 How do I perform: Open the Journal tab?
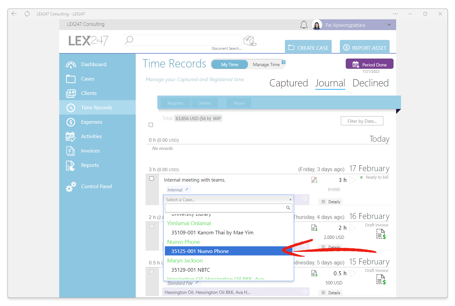click(330, 83)
